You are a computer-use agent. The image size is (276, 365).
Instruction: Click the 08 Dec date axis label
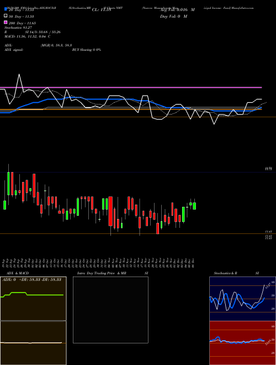click(x=193, y=263)
